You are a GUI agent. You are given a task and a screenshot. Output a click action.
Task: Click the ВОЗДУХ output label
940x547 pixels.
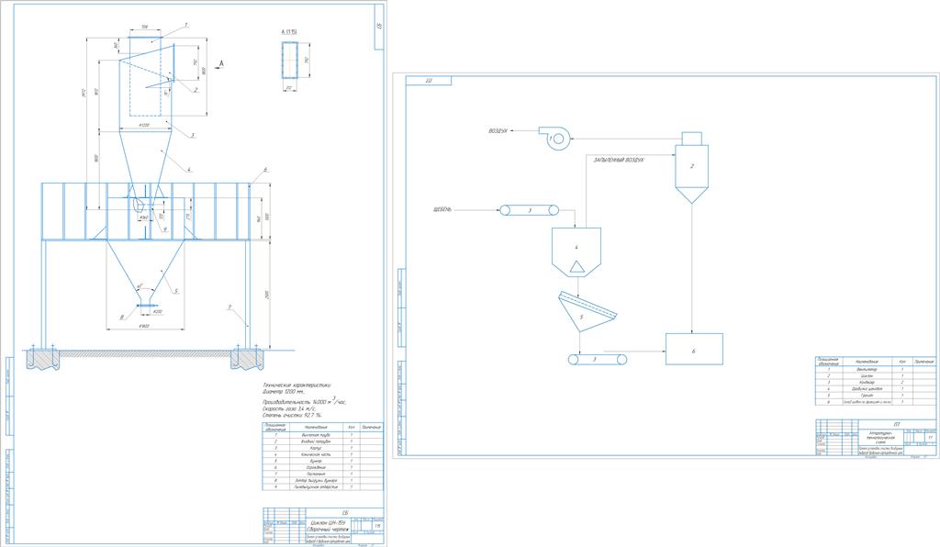point(498,131)
